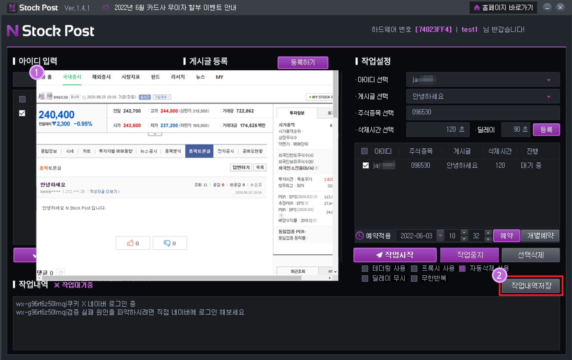The image size is (572, 360).
Task: Open the 시장지표 tab
Action: [131, 77]
